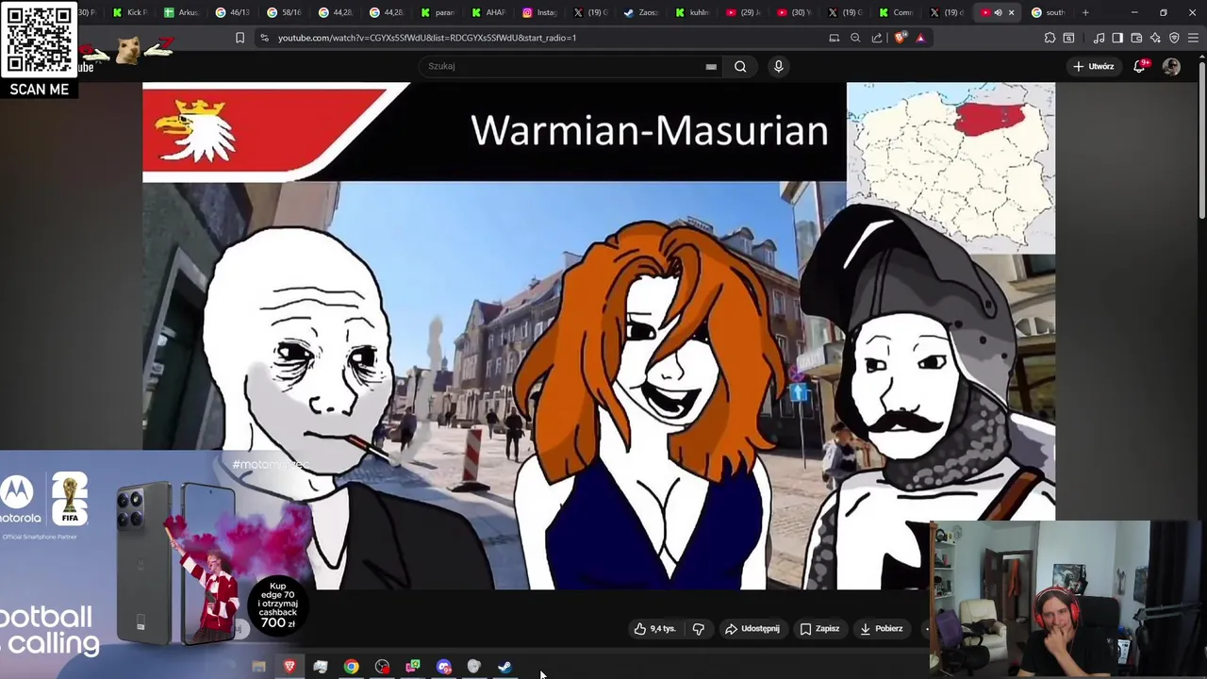1207x679 pixels.
Task: Click the page vertical scrollbar
Action: pos(1202,141)
